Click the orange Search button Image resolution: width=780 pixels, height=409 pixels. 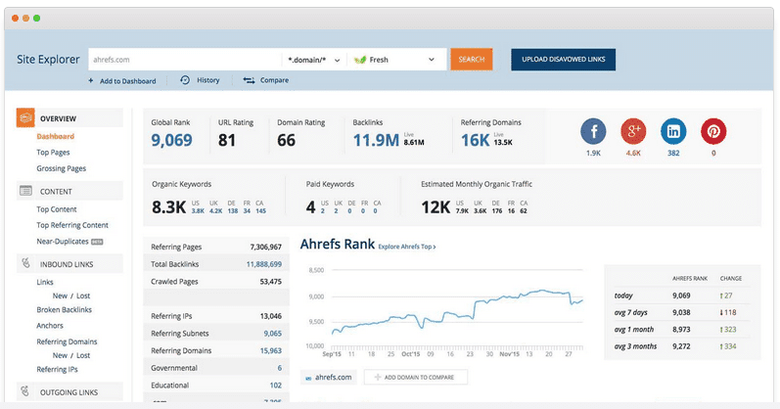click(471, 60)
